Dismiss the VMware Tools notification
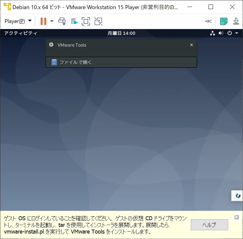Image resolution: width=243 pixels, height=239 pixels. click(x=191, y=45)
